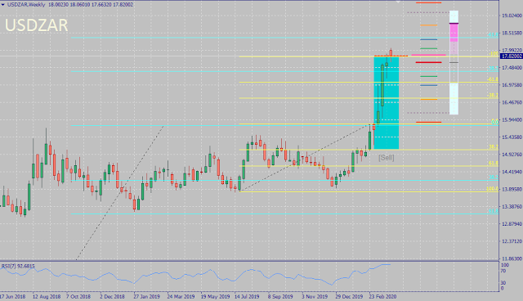Image resolution: width=523 pixels, height=301 pixels.
Task: Click the [Sell] label under the cyan box
Action: (x=387, y=157)
